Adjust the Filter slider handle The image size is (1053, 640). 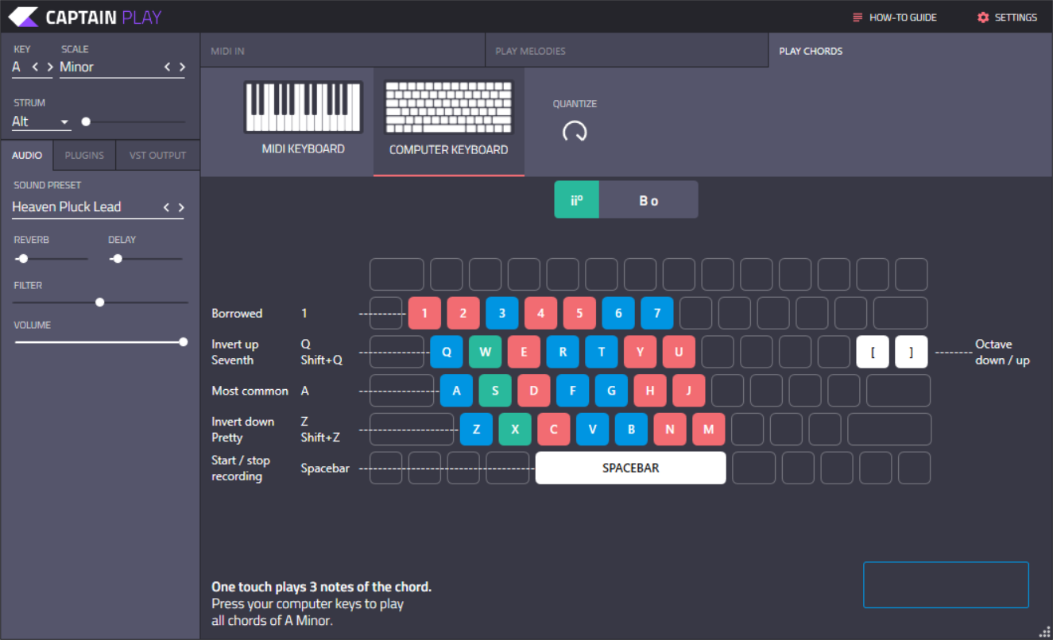99,302
